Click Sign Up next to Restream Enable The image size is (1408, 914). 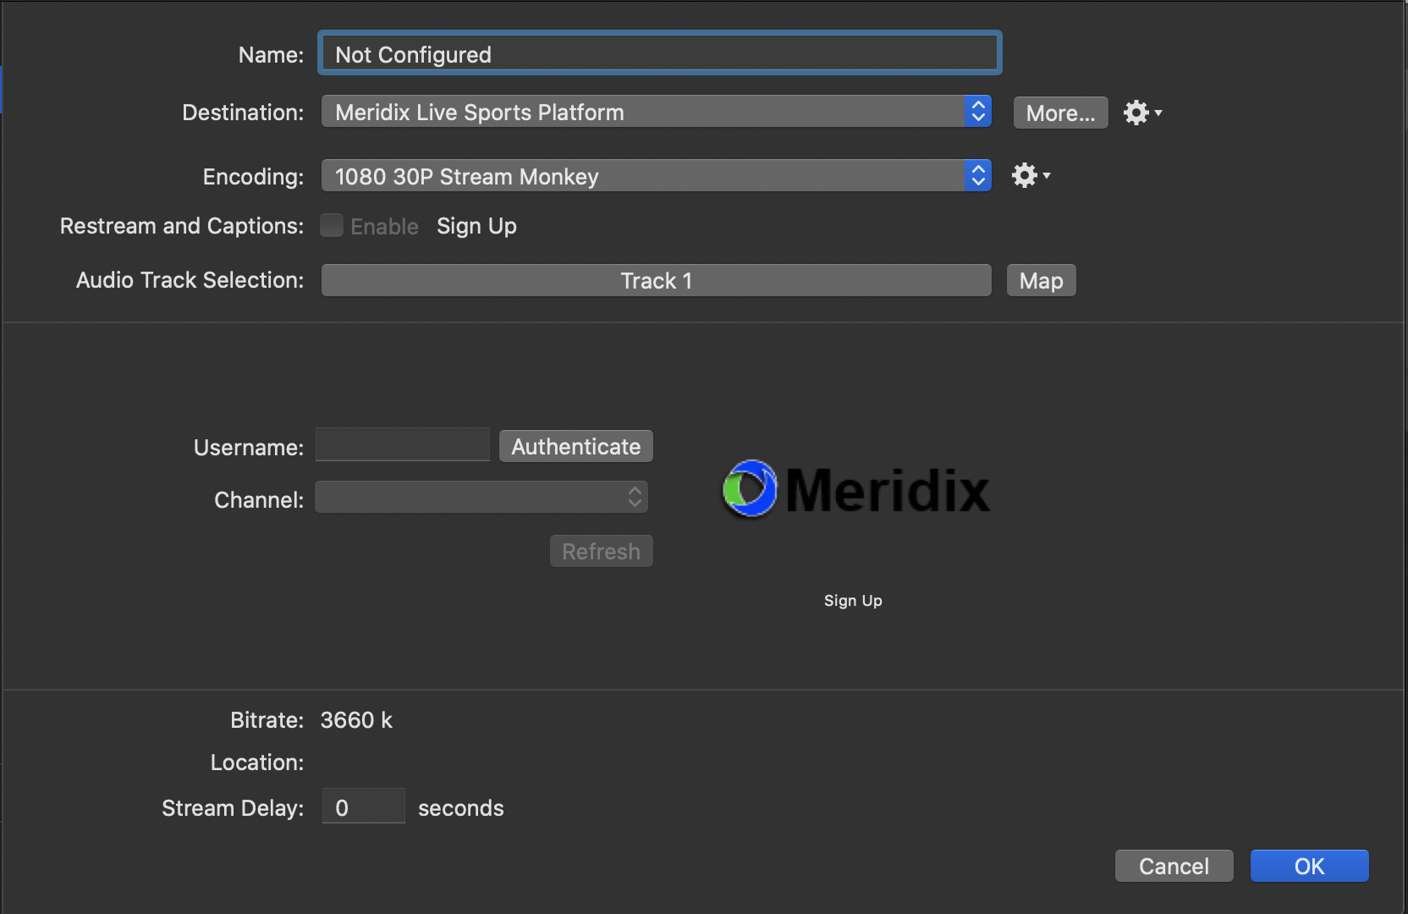476,226
